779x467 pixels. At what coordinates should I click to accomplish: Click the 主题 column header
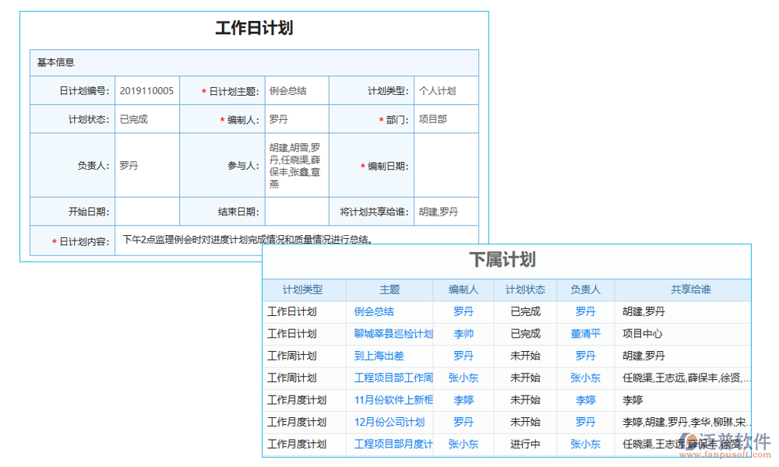[389, 290]
